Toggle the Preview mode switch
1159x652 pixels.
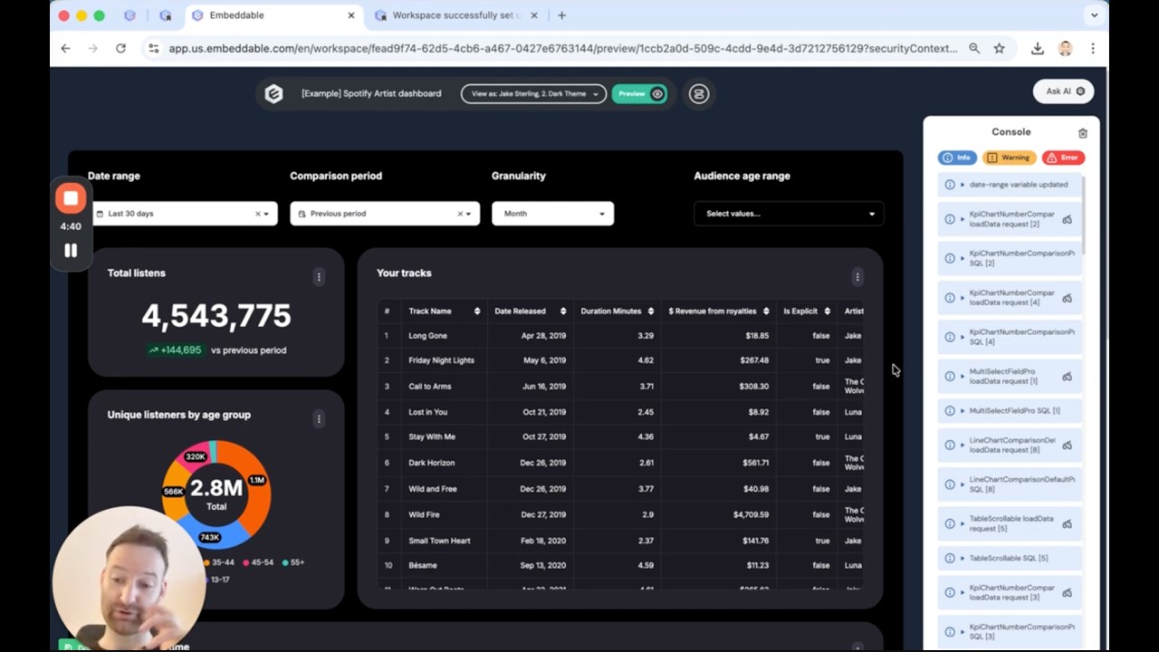tap(639, 93)
